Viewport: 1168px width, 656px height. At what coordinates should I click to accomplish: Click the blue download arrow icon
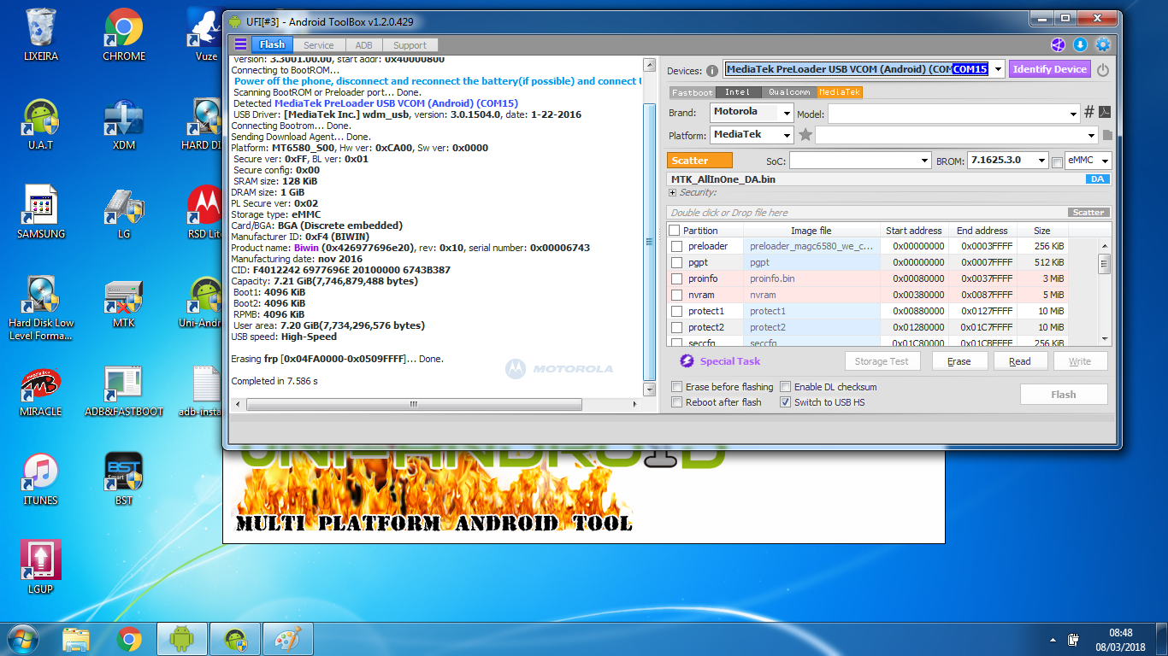click(x=1080, y=44)
